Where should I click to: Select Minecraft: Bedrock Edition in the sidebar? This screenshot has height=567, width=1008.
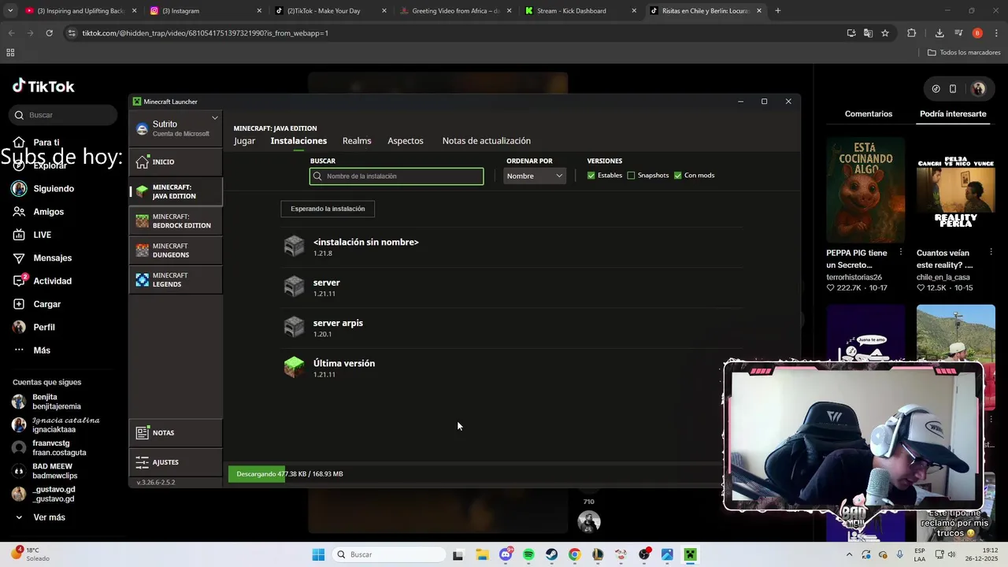(x=176, y=221)
